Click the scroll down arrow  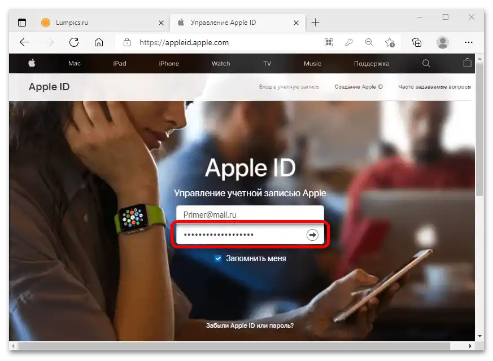coord(479,336)
